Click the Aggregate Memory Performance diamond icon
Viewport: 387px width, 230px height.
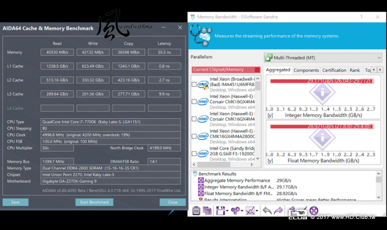[201, 180]
